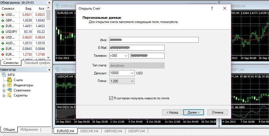Switch to the Символы tab
This screenshot has width=269, height=136.
pos(11,63)
